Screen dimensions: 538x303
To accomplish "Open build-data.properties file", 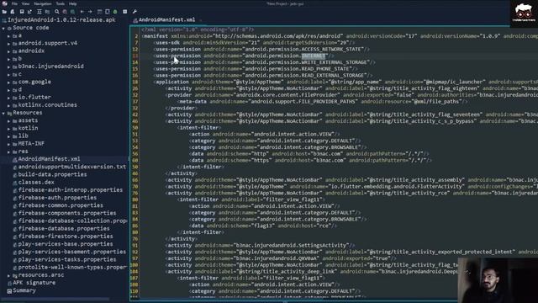I will [x=52, y=174].
